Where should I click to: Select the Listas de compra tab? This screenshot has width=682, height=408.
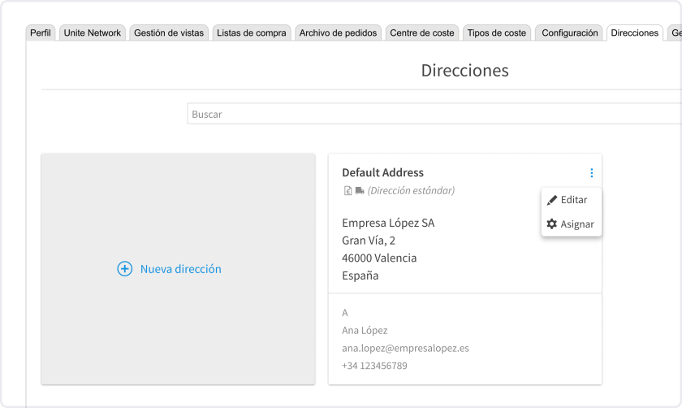pyautogui.click(x=251, y=33)
